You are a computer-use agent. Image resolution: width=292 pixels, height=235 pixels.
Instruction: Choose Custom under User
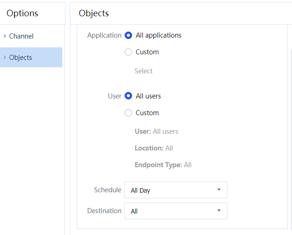click(129, 113)
